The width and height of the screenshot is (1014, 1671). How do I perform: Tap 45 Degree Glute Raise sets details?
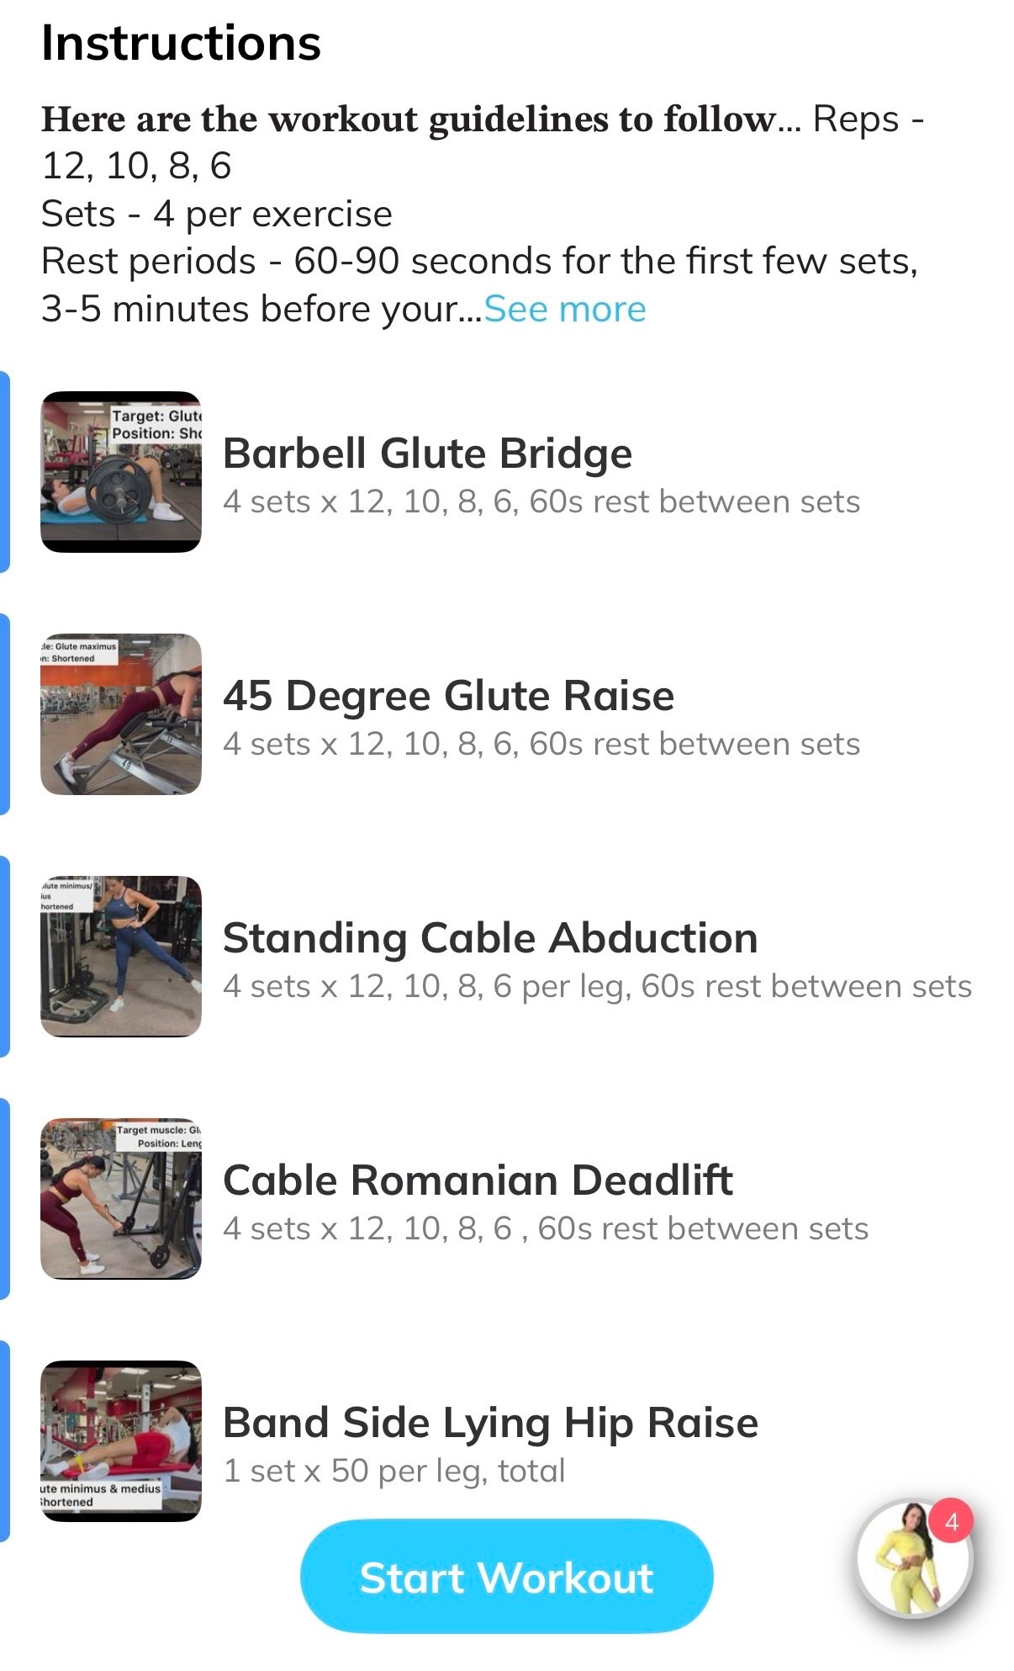pos(541,745)
